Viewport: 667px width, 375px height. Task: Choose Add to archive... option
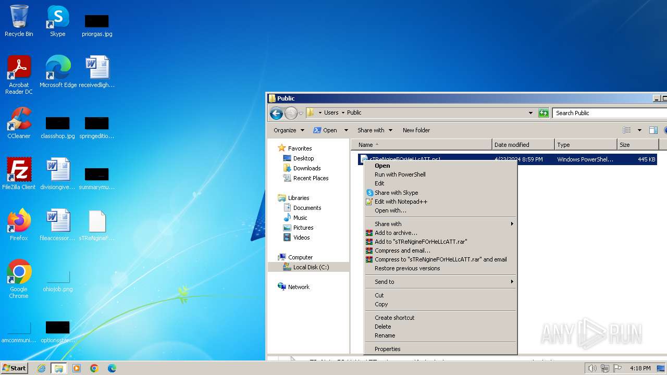coord(440,233)
